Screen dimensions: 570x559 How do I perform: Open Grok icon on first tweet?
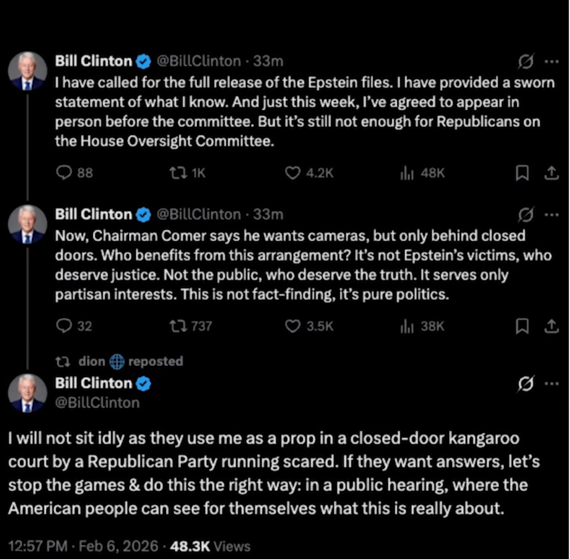526,61
